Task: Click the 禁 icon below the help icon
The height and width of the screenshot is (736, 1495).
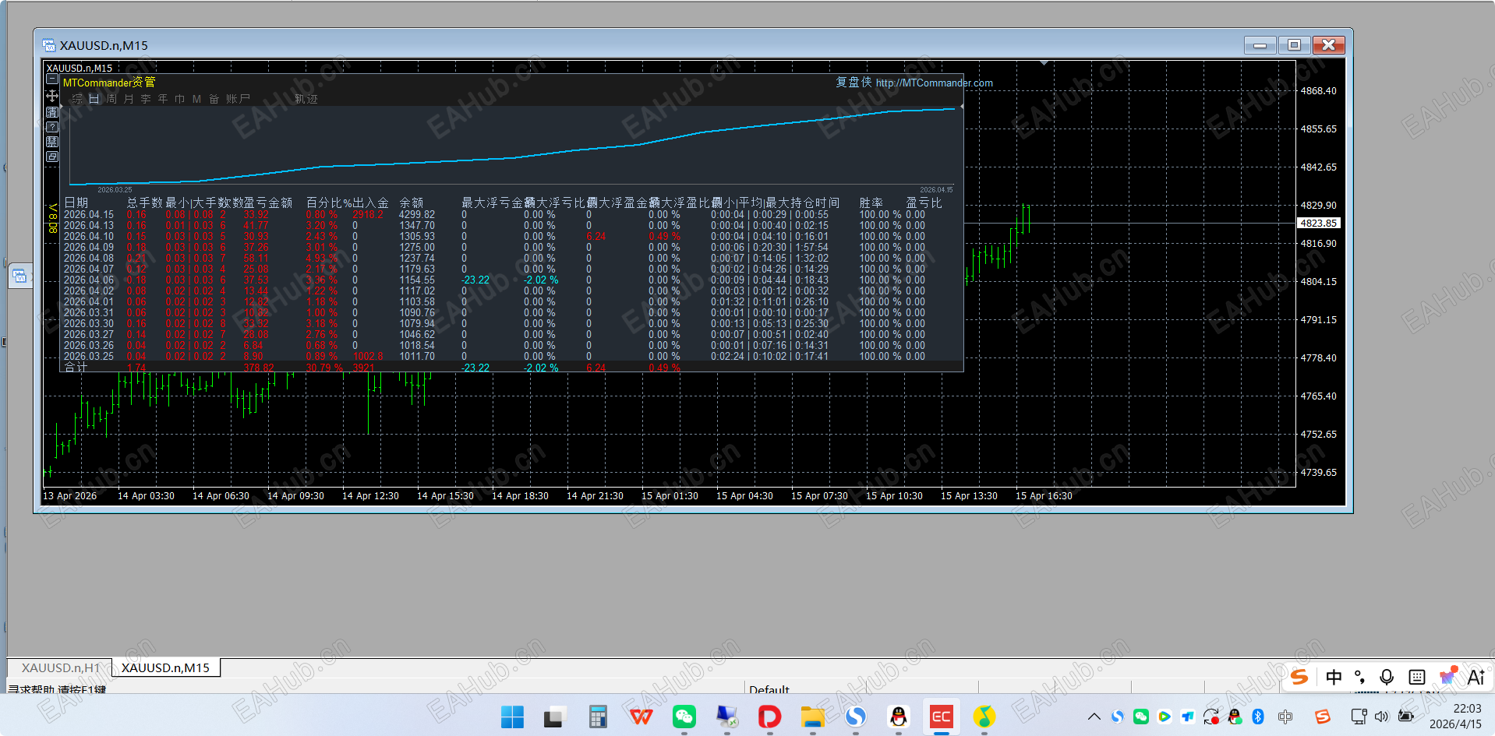Action: (x=52, y=142)
